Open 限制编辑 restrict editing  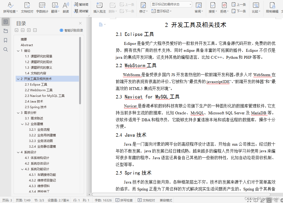coord(272,7)
